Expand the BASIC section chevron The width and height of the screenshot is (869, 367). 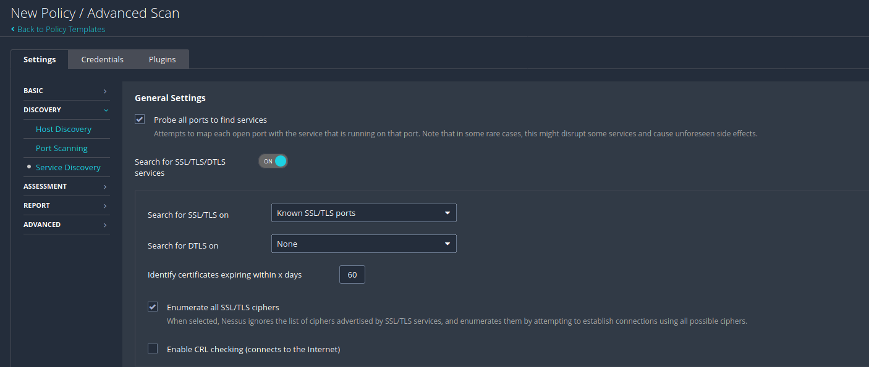[x=105, y=91]
